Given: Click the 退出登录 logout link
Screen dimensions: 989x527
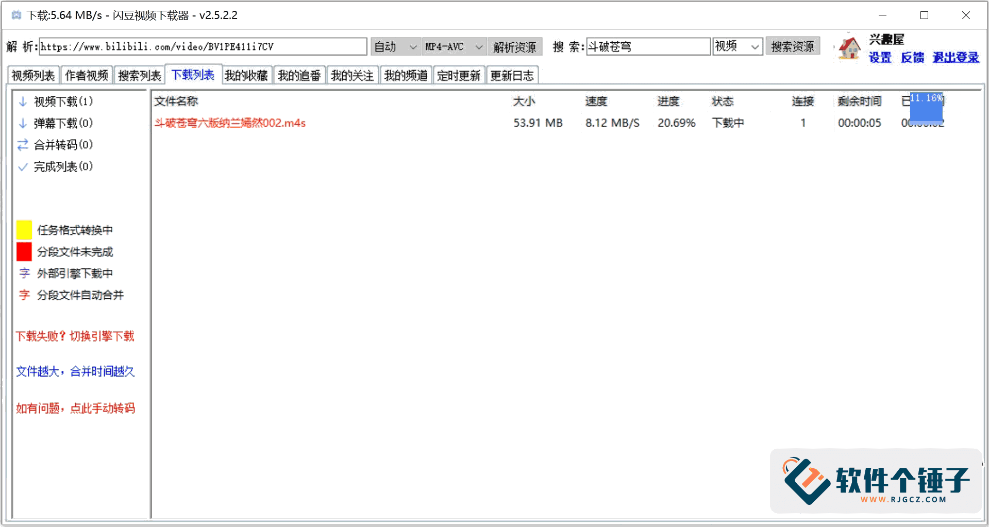Looking at the screenshot, I should (x=956, y=58).
